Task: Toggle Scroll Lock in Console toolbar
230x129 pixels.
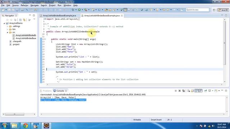Action: [193, 91]
